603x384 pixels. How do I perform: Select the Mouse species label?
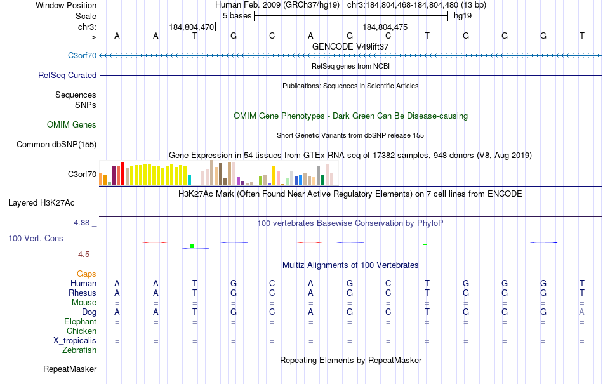[x=84, y=303]
